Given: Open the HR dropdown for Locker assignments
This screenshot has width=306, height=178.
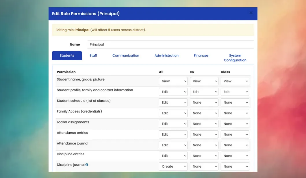Looking at the screenshot, I should coord(204,123).
